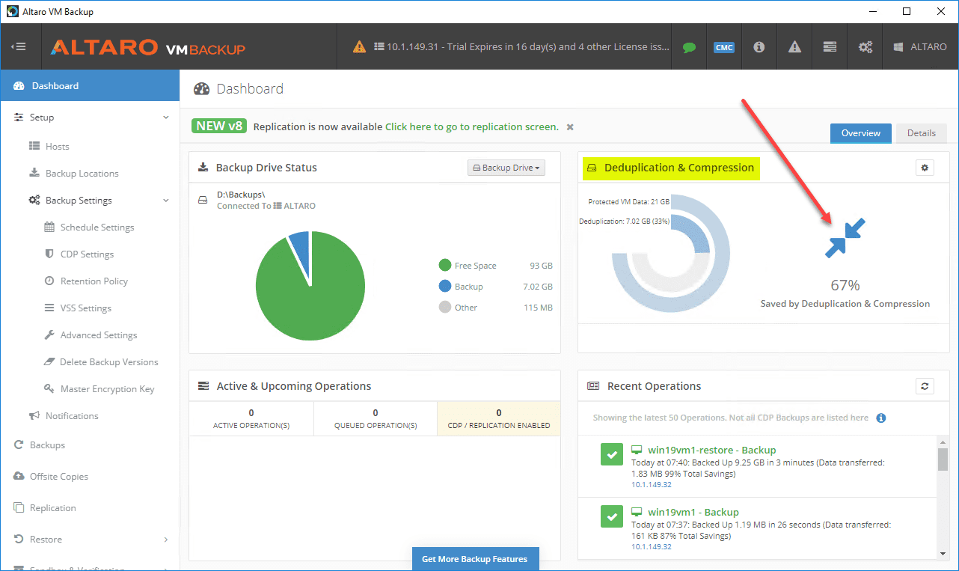Collapse the Backup Settings submenu chevron

click(166, 201)
